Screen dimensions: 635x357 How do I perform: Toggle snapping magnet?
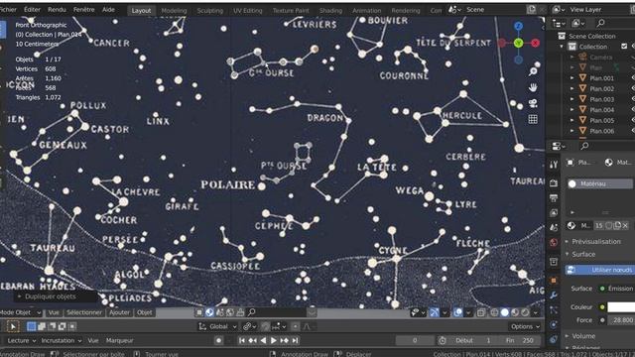(x=265, y=326)
